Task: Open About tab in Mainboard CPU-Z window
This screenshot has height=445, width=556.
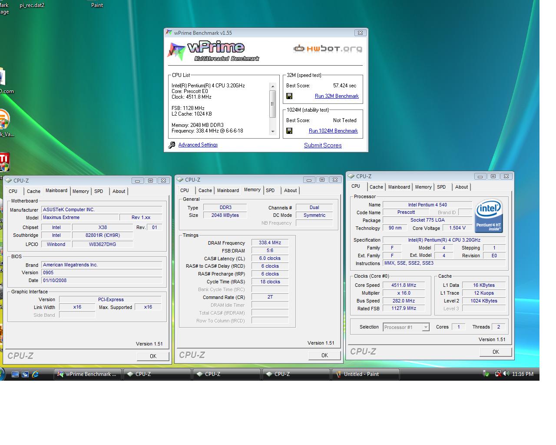Action: pyautogui.click(x=119, y=191)
